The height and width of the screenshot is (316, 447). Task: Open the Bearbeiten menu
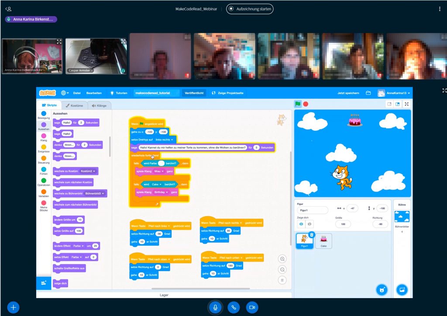94,93
